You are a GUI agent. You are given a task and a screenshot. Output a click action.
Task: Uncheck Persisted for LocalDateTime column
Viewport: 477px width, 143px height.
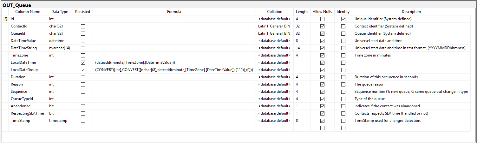tap(83, 63)
